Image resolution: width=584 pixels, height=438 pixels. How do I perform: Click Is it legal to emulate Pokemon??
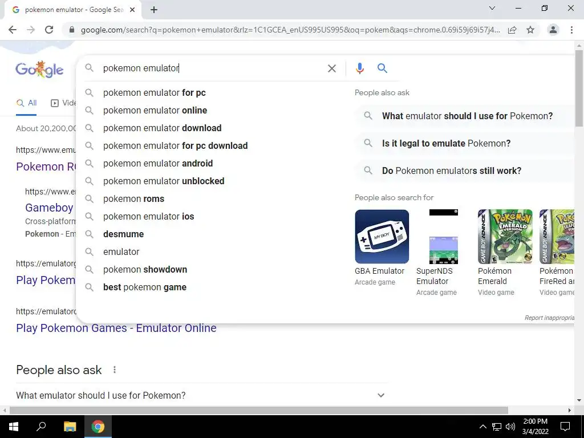click(464, 143)
